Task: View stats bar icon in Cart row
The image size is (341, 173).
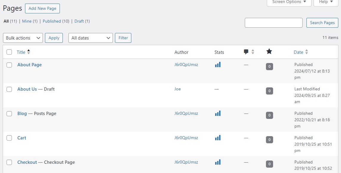Action: tap(218, 138)
